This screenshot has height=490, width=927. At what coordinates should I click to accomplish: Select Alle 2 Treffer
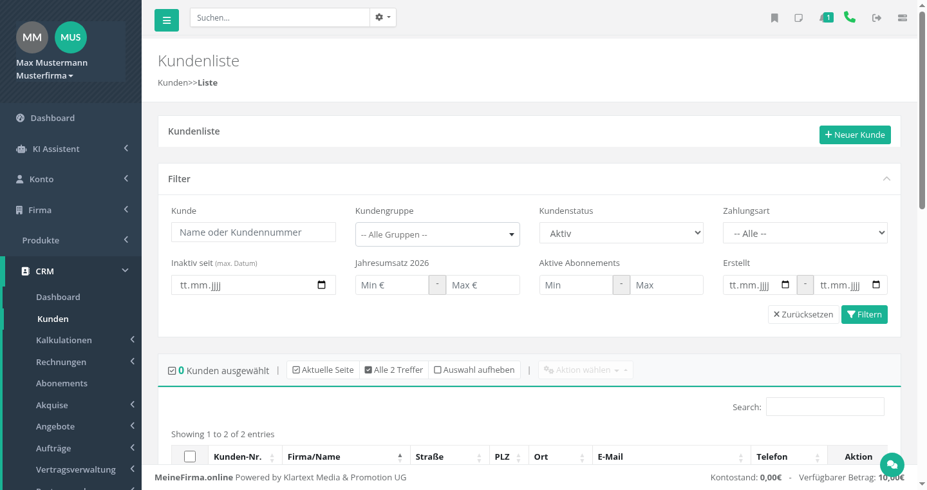pyautogui.click(x=394, y=370)
